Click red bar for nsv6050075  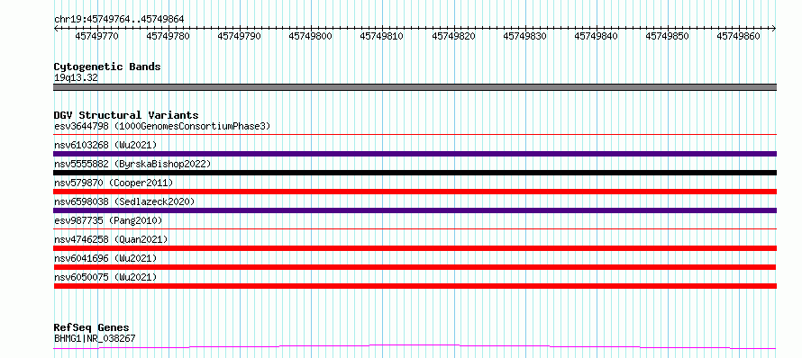tap(415, 286)
